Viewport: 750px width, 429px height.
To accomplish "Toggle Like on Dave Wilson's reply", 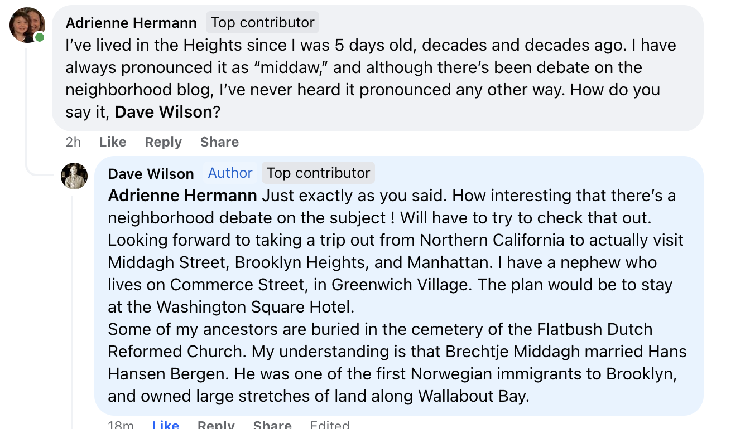I will pos(165,425).
